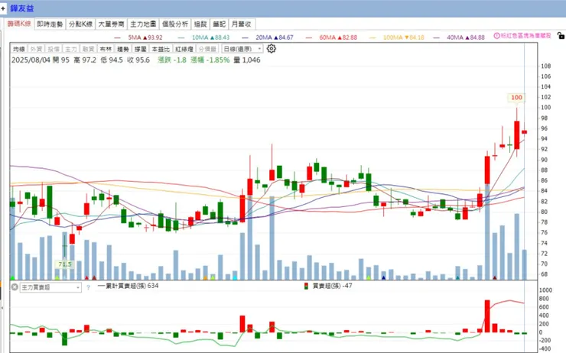The height and width of the screenshot is (353, 566).
Task: Switch to the 即時走勢 tab
Action: tap(50, 24)
